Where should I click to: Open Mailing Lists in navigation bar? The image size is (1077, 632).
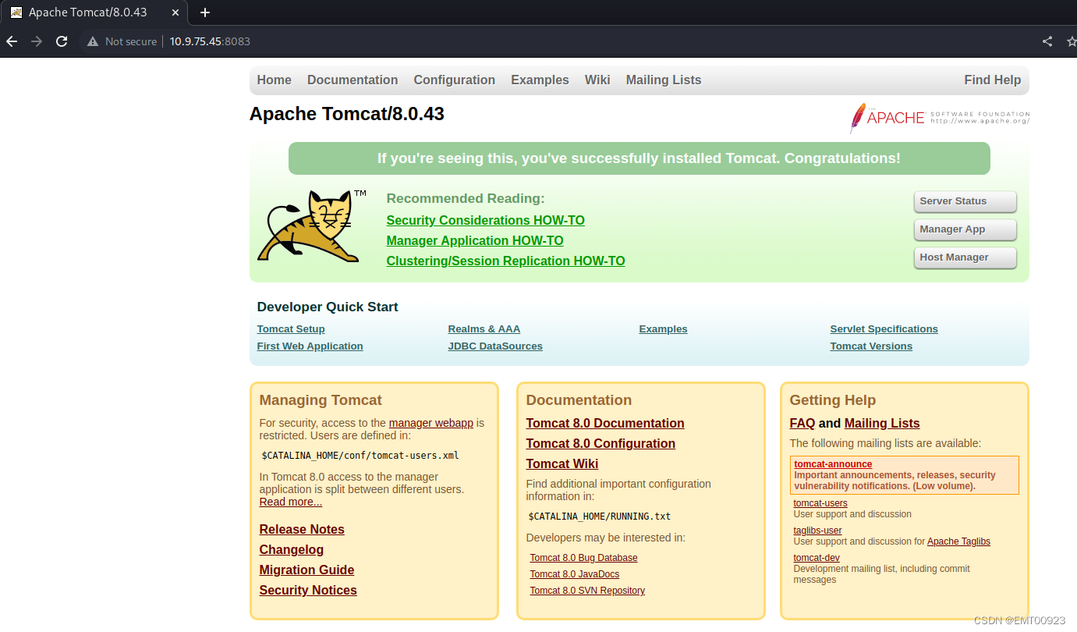click(x=664, y=80)
